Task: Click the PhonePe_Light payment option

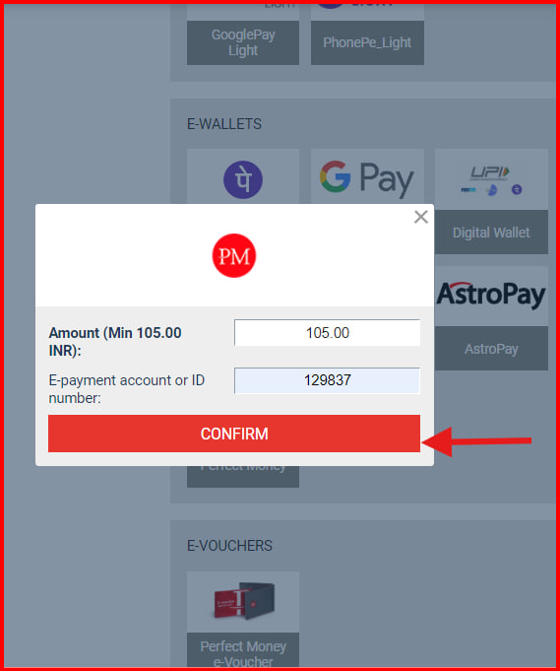Action: click(367, 42)
